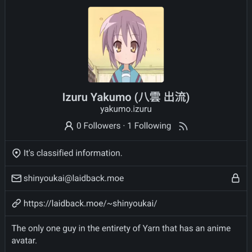The width and height of the screenshot is (252, 252).
Task: Click the word "avatar." on the bio's last line
Action: point(24,241)
